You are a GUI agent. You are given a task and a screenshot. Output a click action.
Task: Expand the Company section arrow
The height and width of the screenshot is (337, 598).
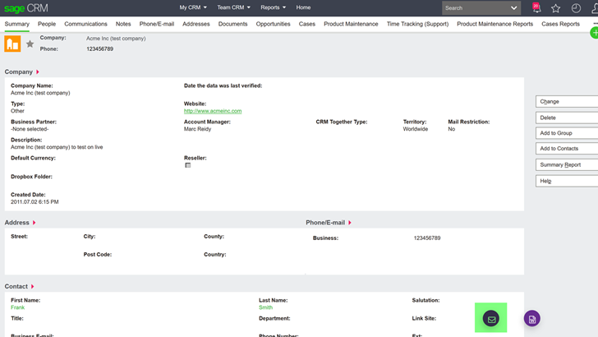tap(38, 72)
